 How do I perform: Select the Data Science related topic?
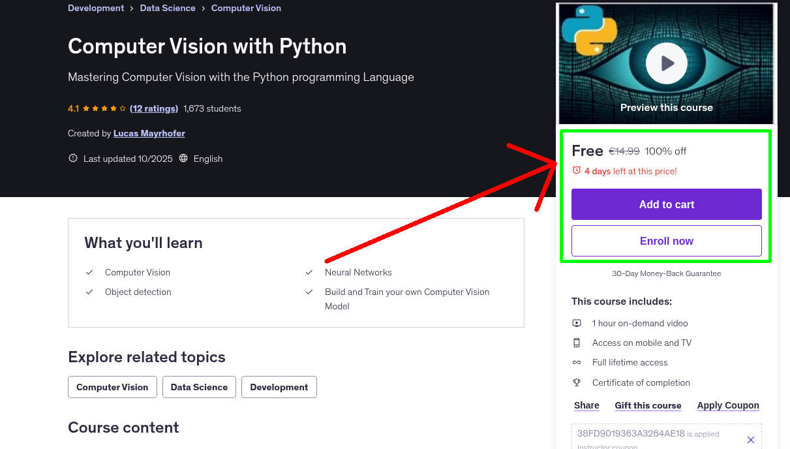point(199,386)
